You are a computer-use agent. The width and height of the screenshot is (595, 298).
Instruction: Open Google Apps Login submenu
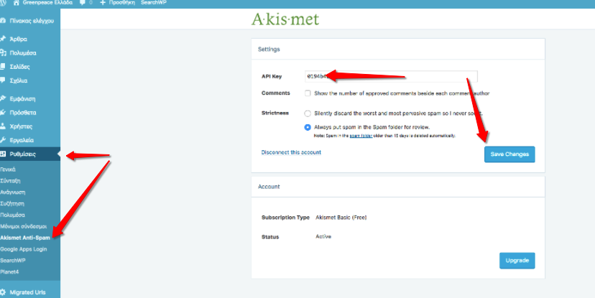[24, 249]
